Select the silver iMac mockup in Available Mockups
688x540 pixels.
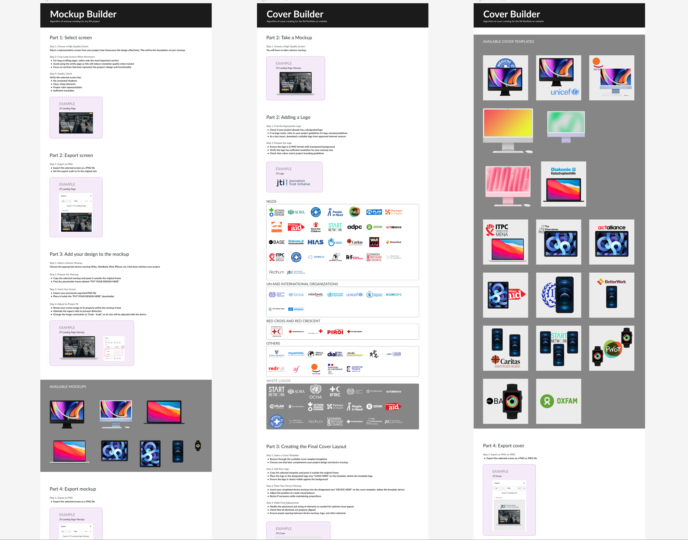tap(116, 414)
